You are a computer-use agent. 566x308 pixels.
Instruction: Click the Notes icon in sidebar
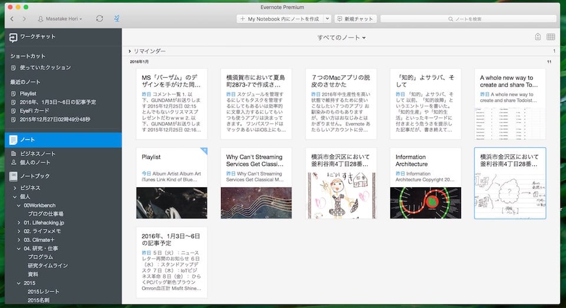pyautogui.click(x=14, y=140)
